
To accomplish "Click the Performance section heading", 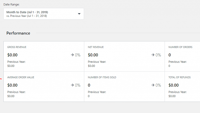I will tap(18, 33).
